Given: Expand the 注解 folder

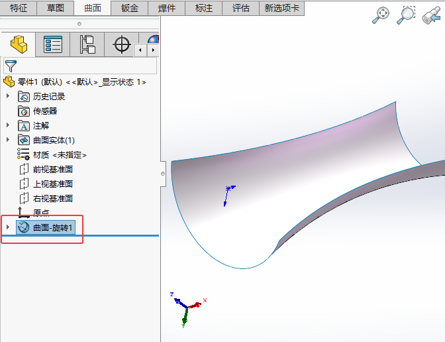Looking at the screenshot, I should (x=8, y=125).
